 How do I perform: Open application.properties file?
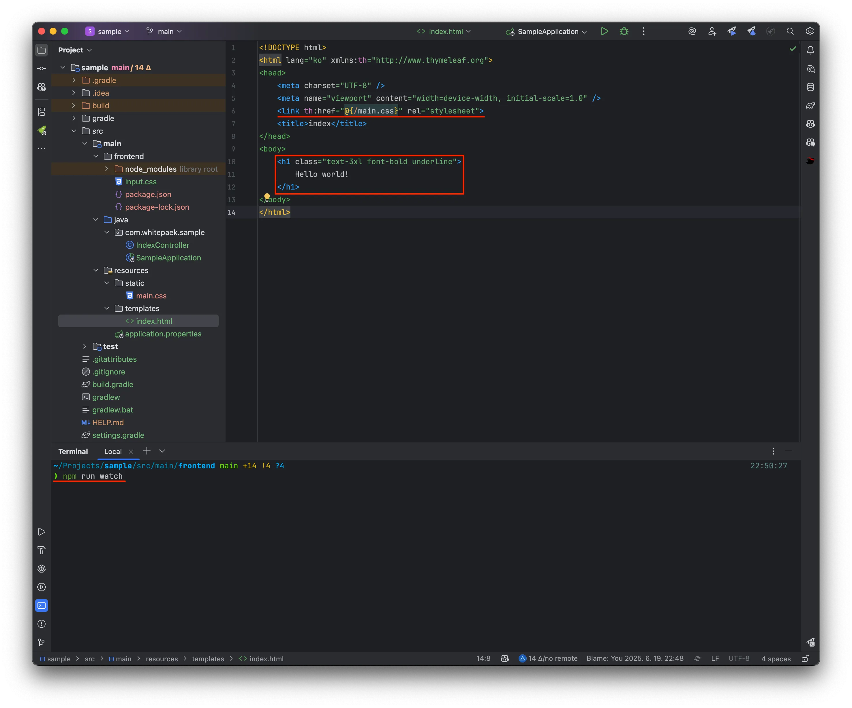tap(163, 334)
